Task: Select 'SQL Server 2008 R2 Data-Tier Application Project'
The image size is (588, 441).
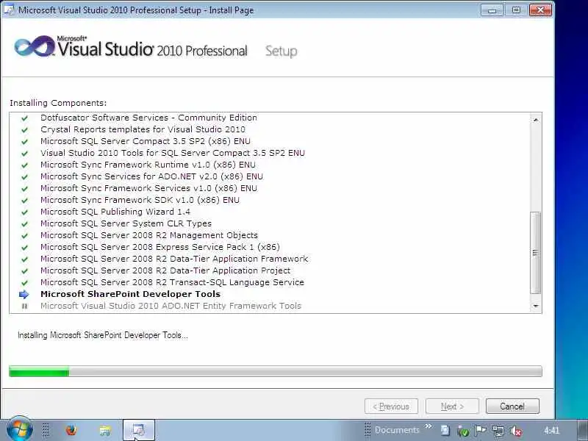Action: pos(165,270)
